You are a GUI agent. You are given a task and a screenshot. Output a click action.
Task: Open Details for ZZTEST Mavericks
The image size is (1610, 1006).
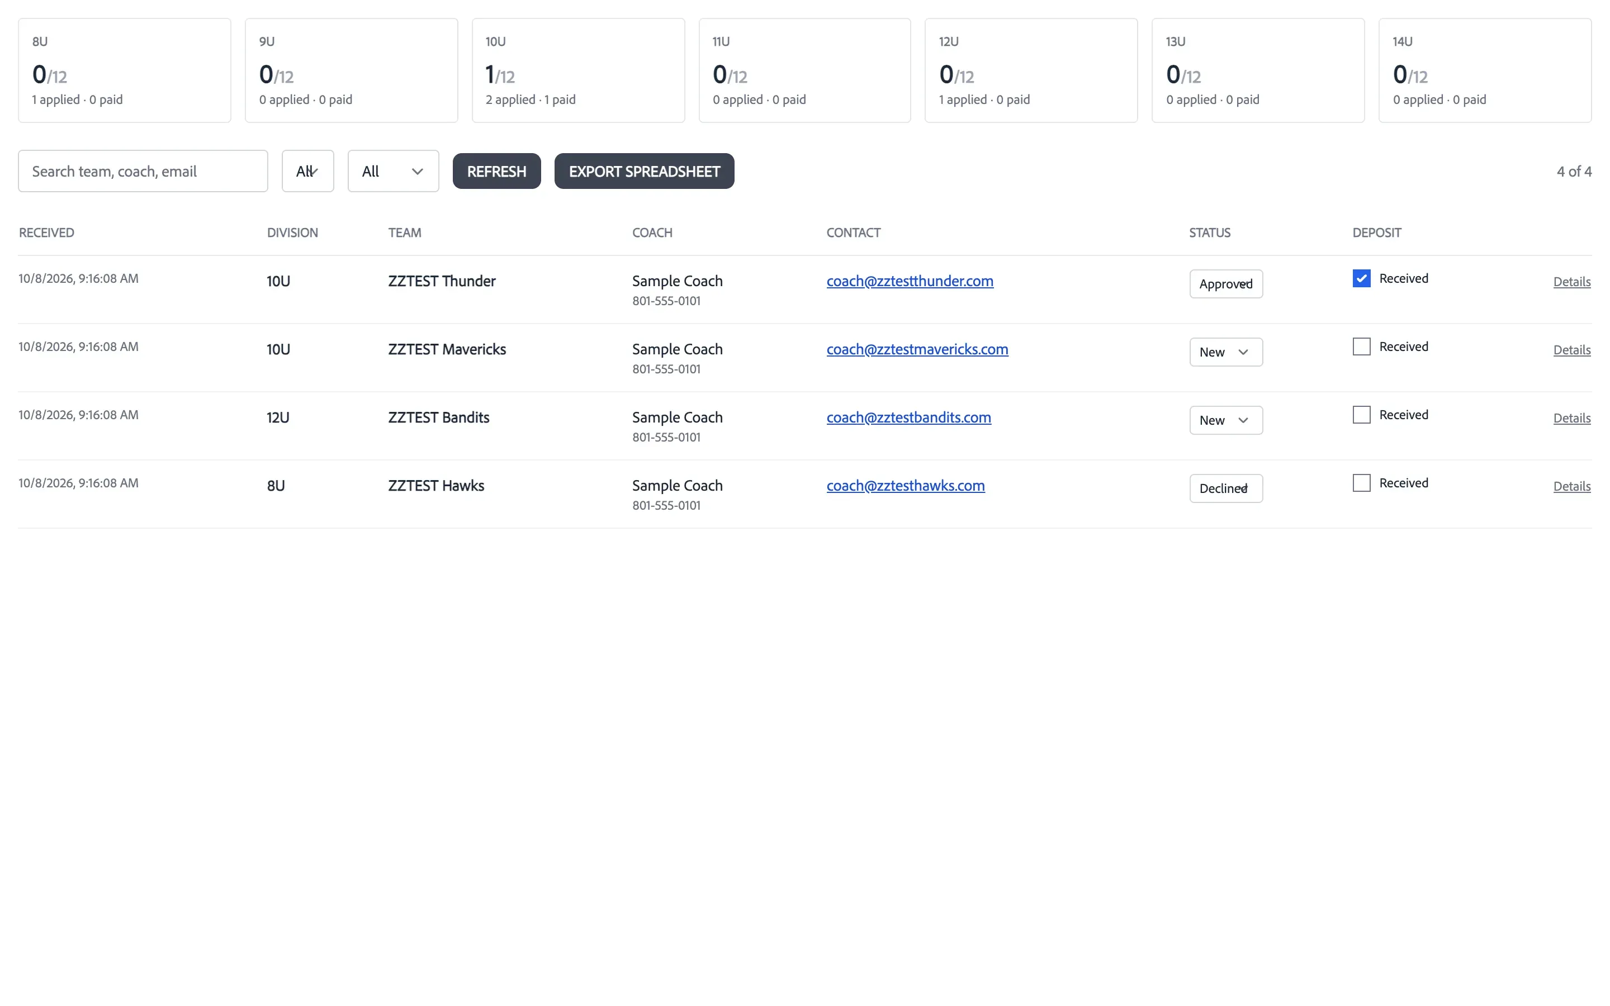pyautogui.click(x=1571, y=350)
